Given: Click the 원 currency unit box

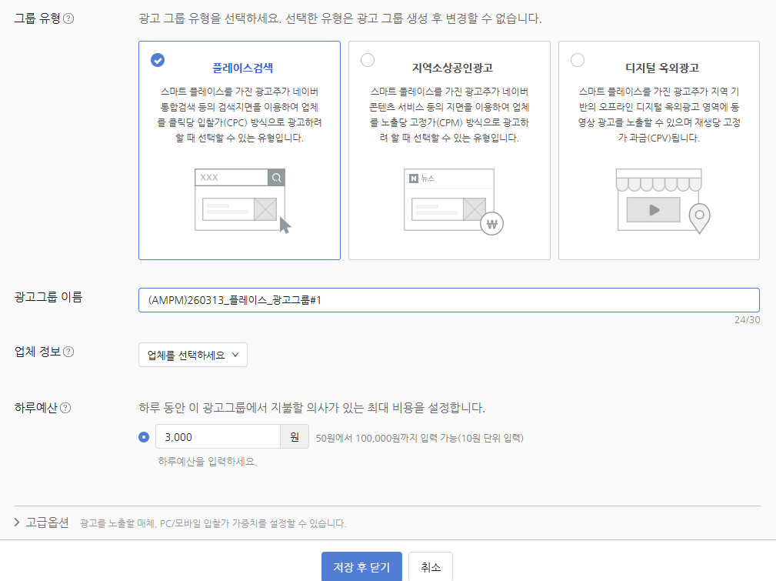Looking at the screenshot, I should click(294, 437).
